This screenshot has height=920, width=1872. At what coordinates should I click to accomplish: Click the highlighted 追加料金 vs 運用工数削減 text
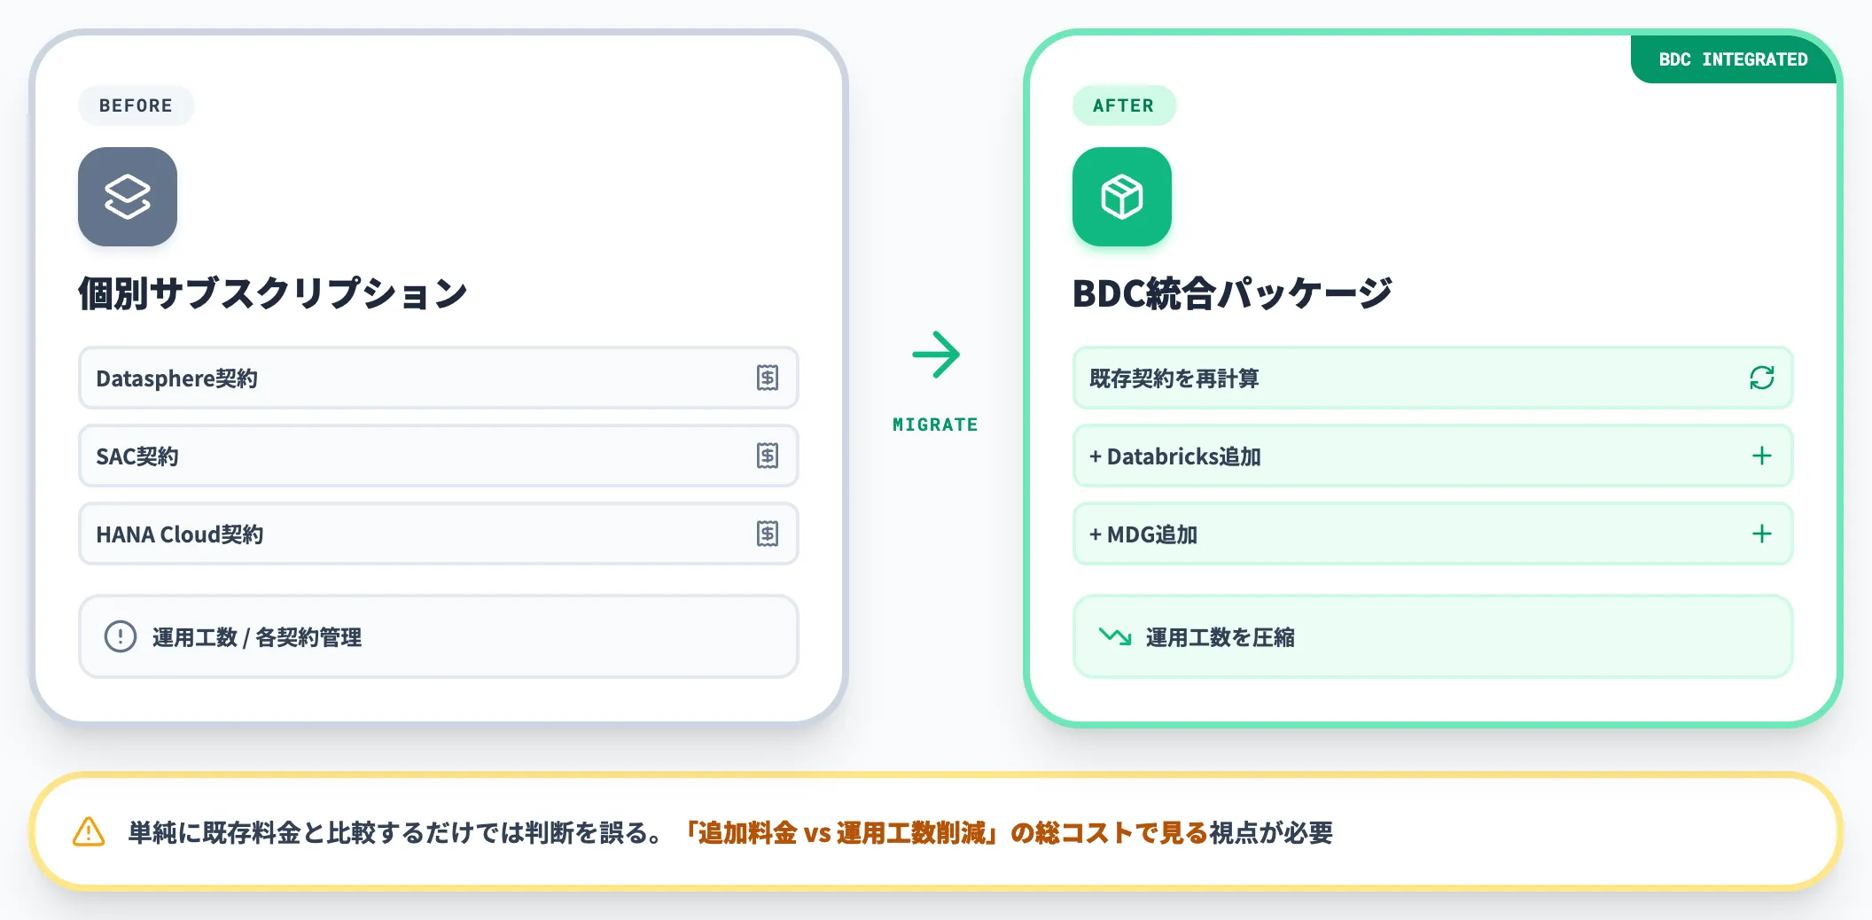pos(842,832)
